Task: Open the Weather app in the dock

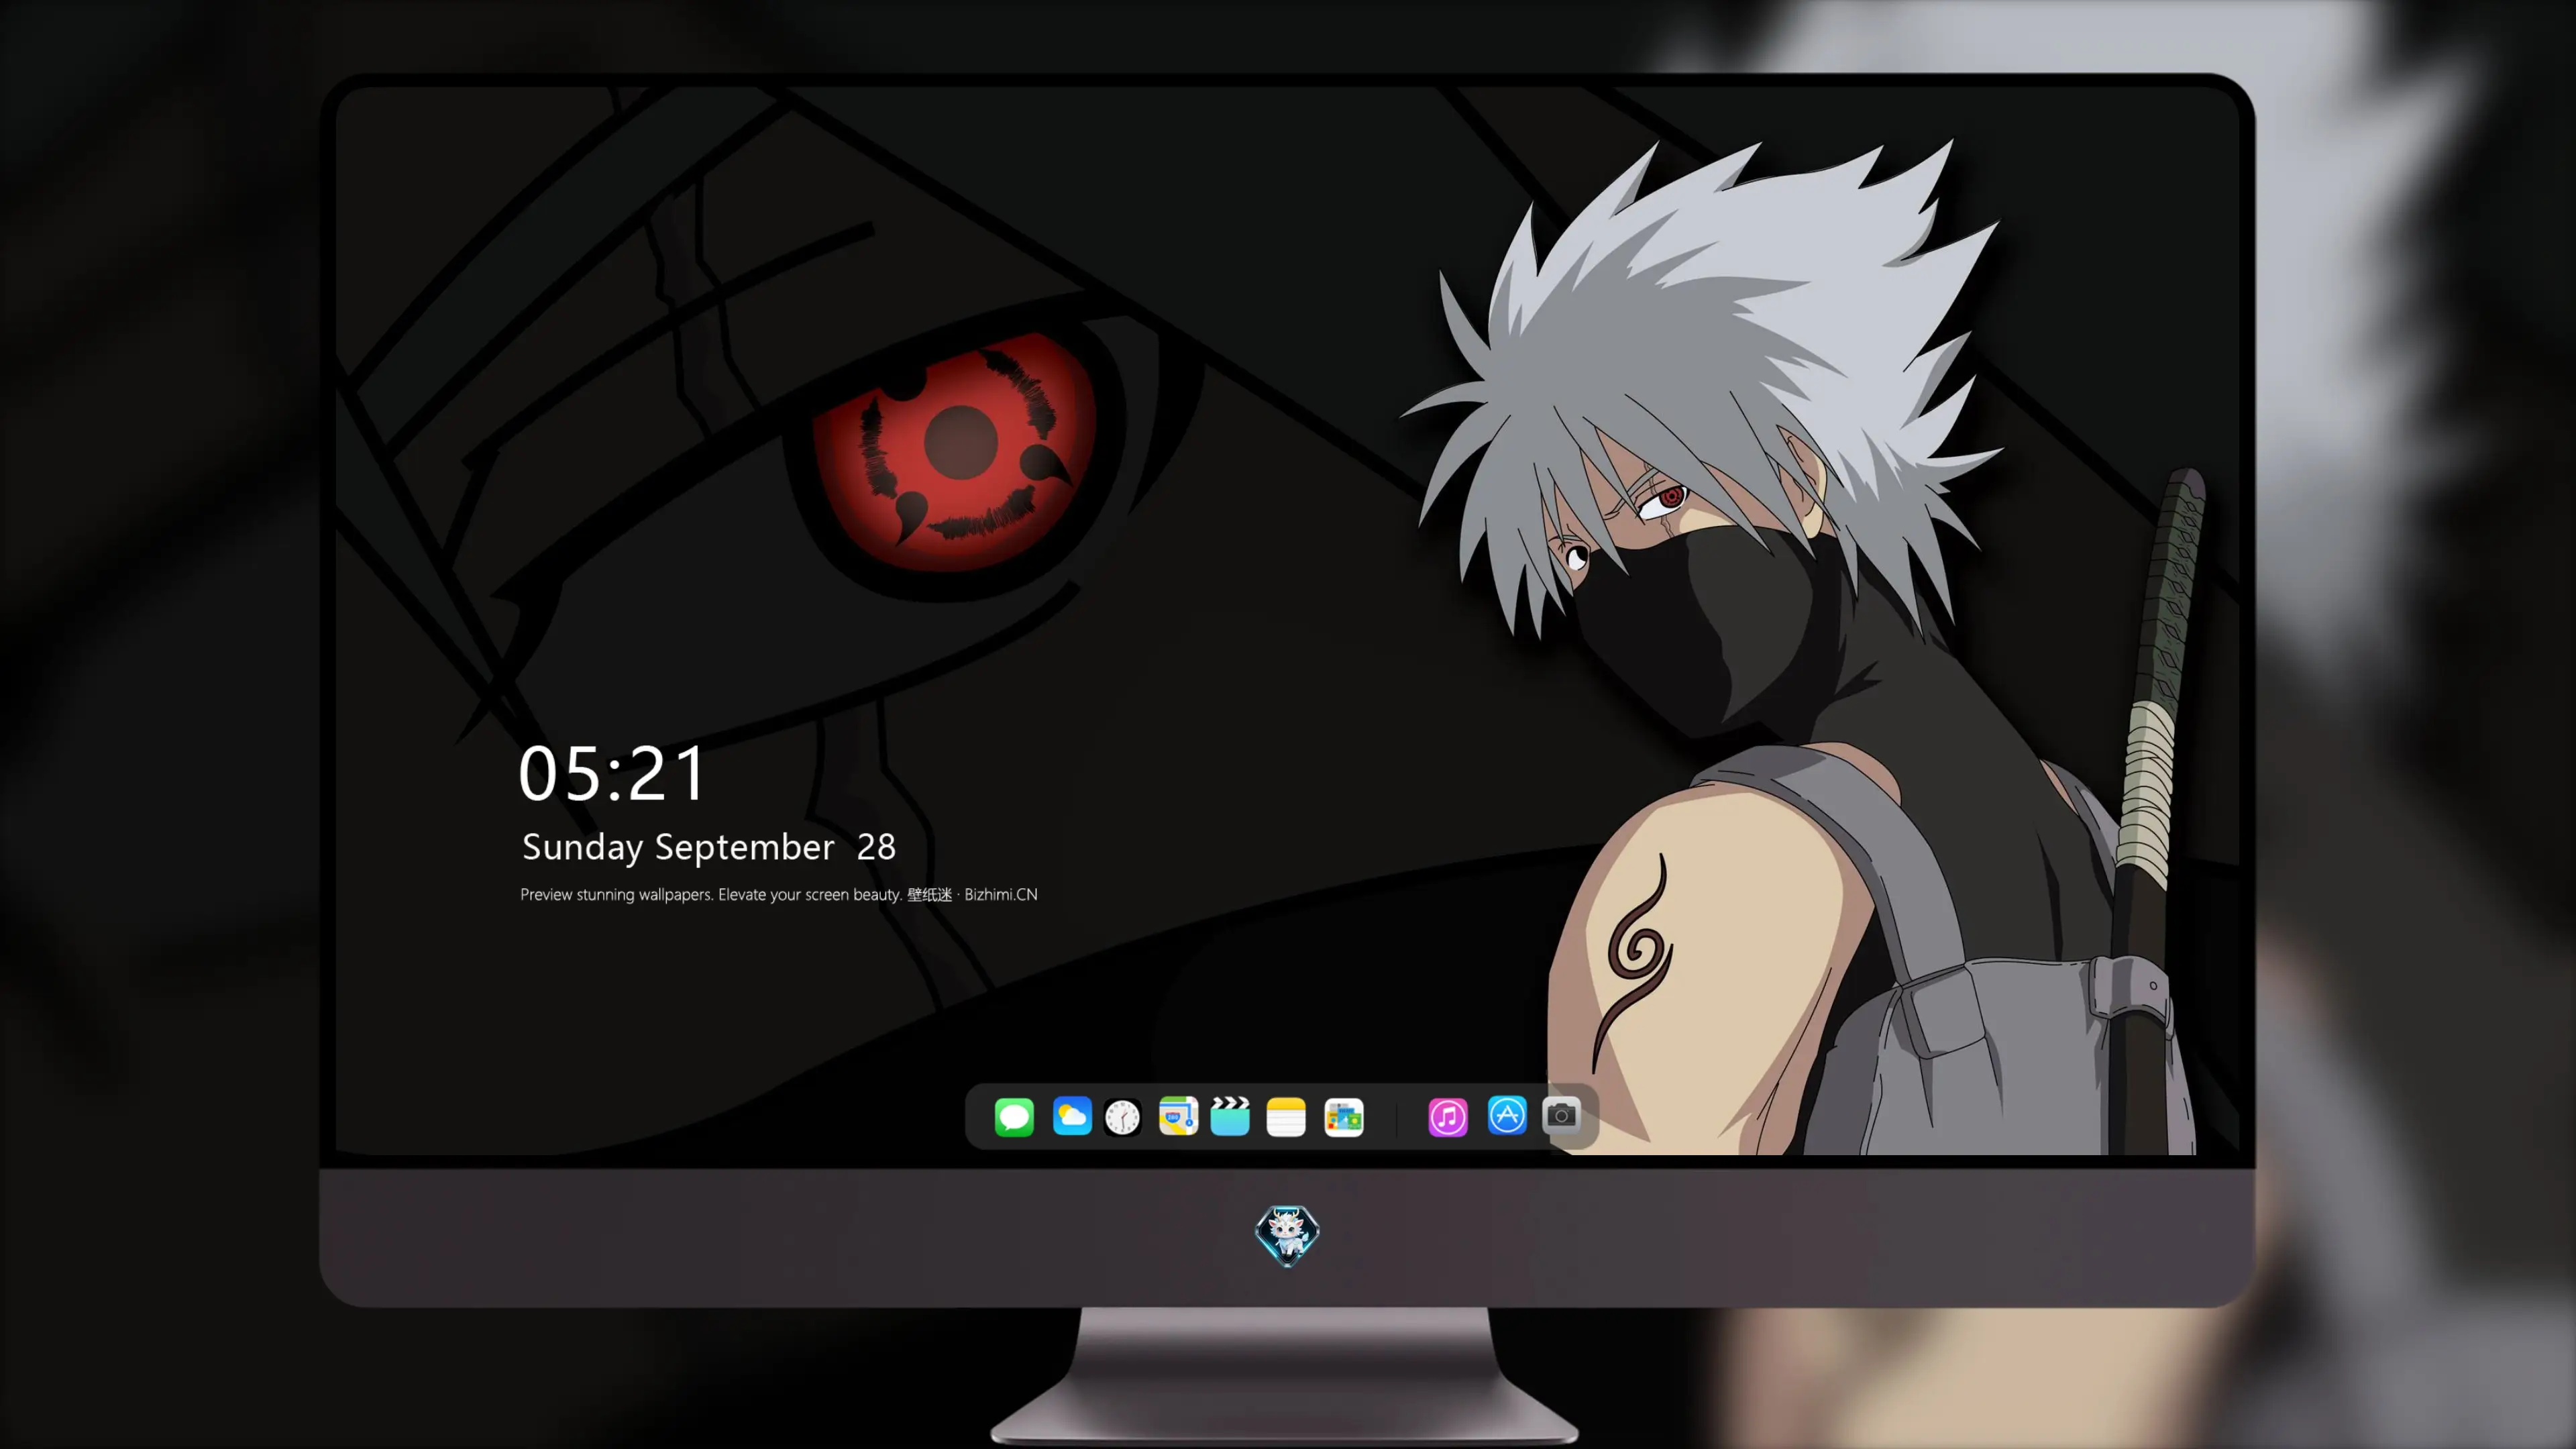Action: coord(1072,1116)
